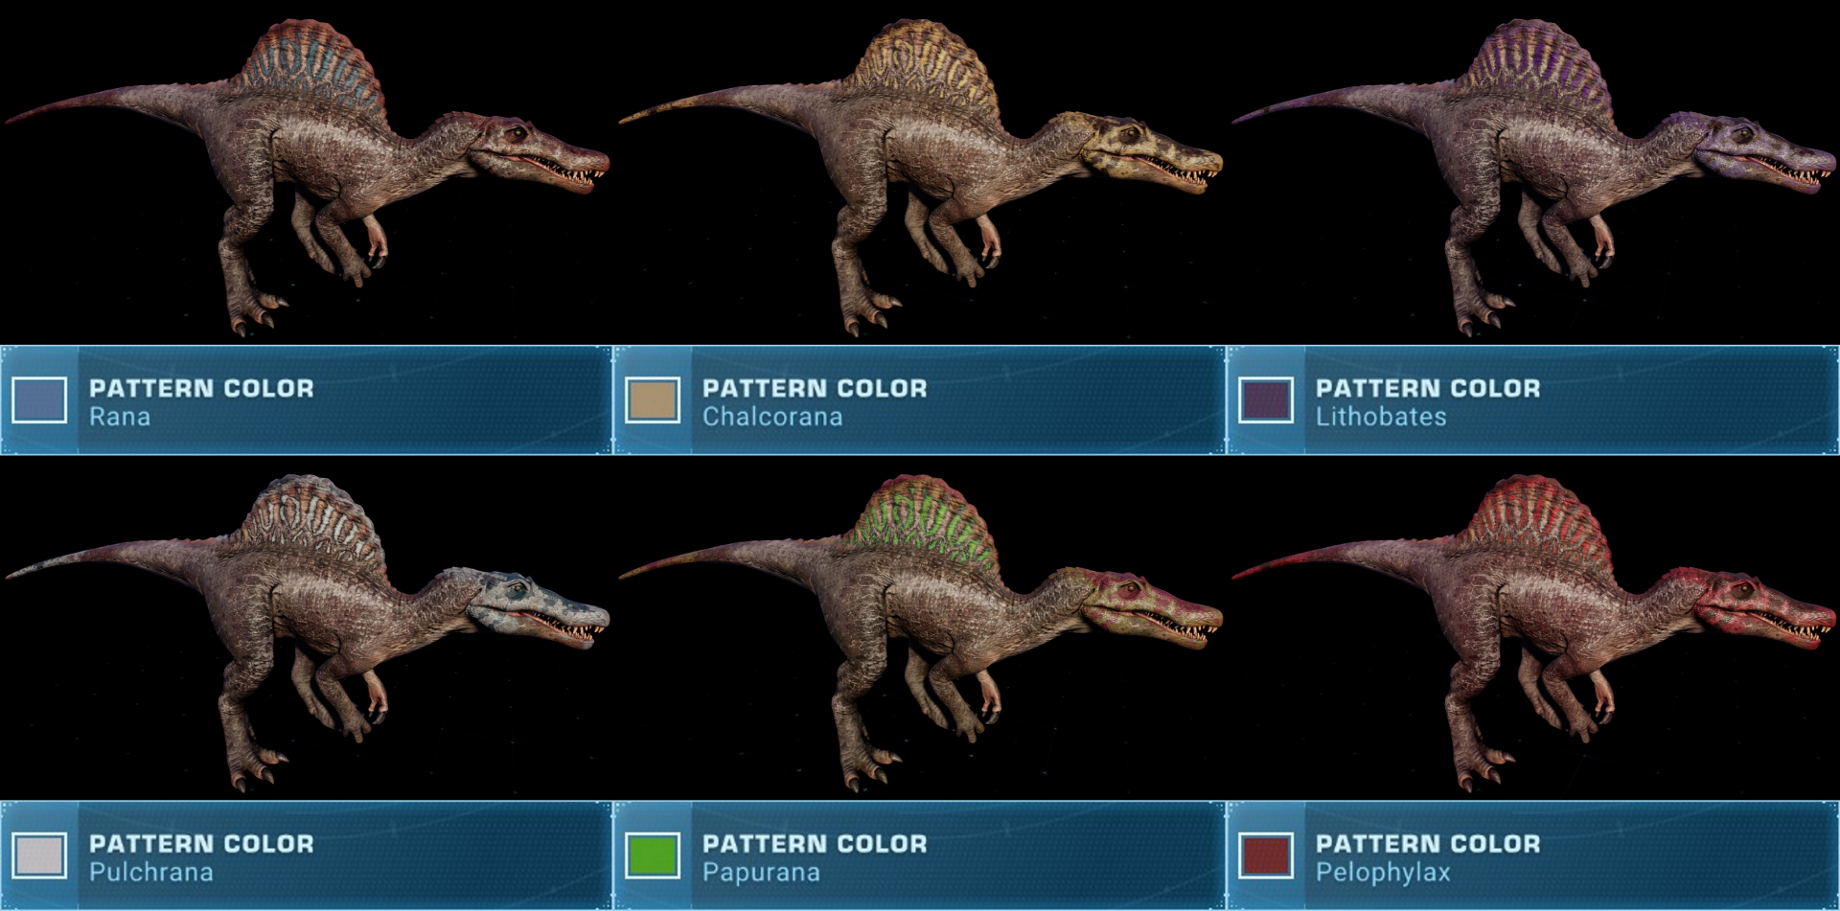Select the Chalcorana tan color swatch

coord(653,400)
